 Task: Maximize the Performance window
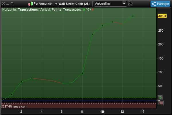click(x=12, y=4)
